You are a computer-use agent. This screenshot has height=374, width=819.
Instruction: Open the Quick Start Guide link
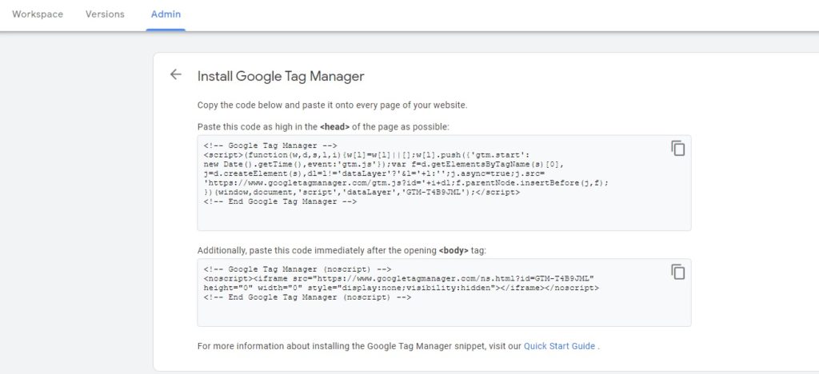point(559,346)
